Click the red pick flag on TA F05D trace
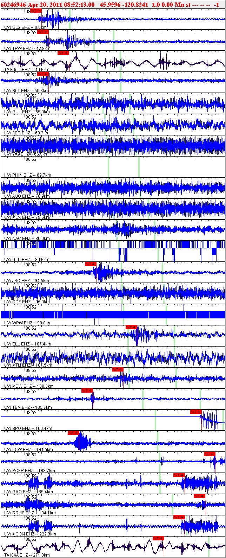226x558 pixels. click(x=63, y=53)
